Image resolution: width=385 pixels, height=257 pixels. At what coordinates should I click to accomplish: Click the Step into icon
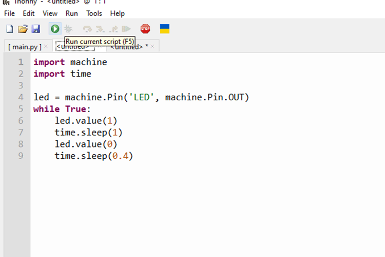pos(100,29)
